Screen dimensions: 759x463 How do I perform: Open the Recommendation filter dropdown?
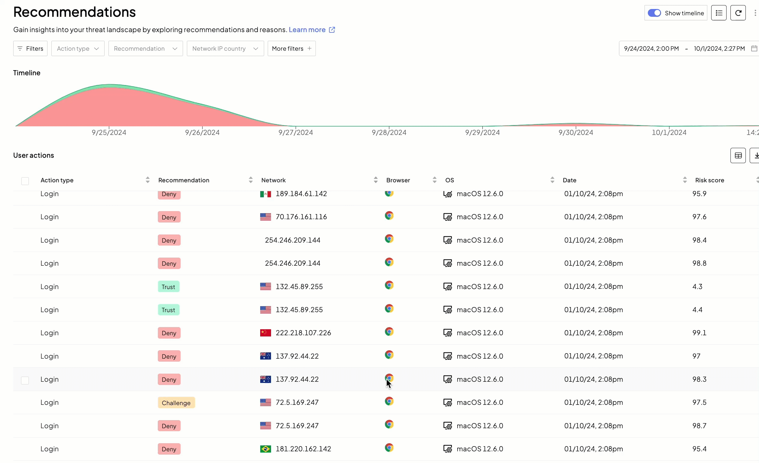click(145, 49)
